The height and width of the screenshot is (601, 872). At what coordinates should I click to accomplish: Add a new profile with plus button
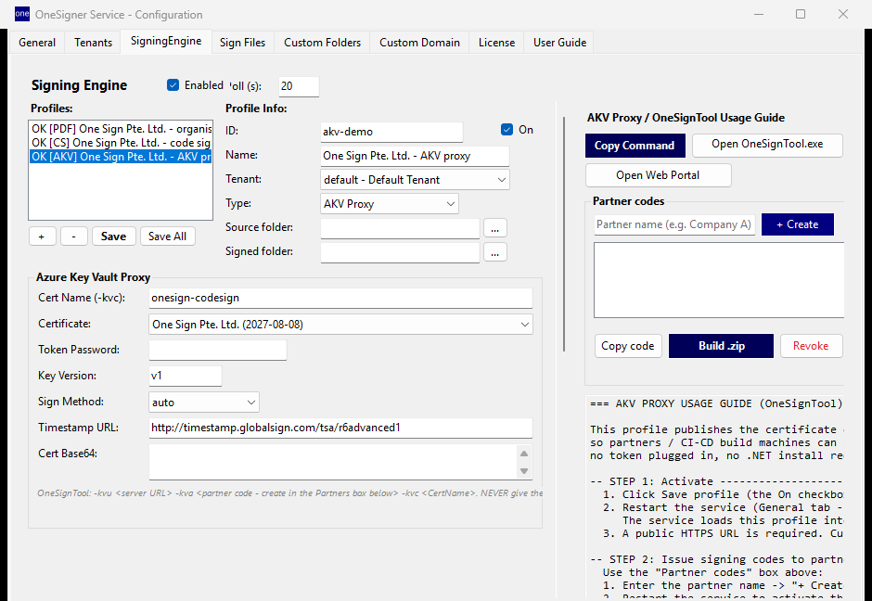(x=42, y=237)
